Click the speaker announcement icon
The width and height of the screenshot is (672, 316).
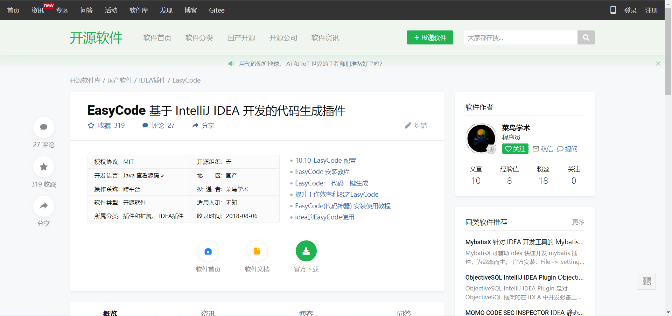(x=231, y=64)
